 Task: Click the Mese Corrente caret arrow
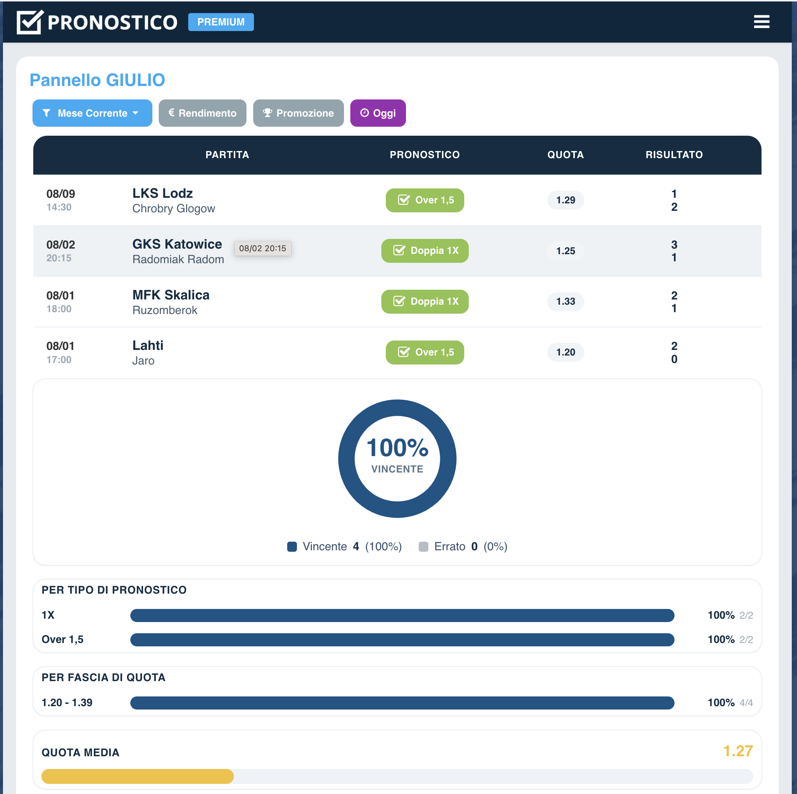click(x=135, y=113)
